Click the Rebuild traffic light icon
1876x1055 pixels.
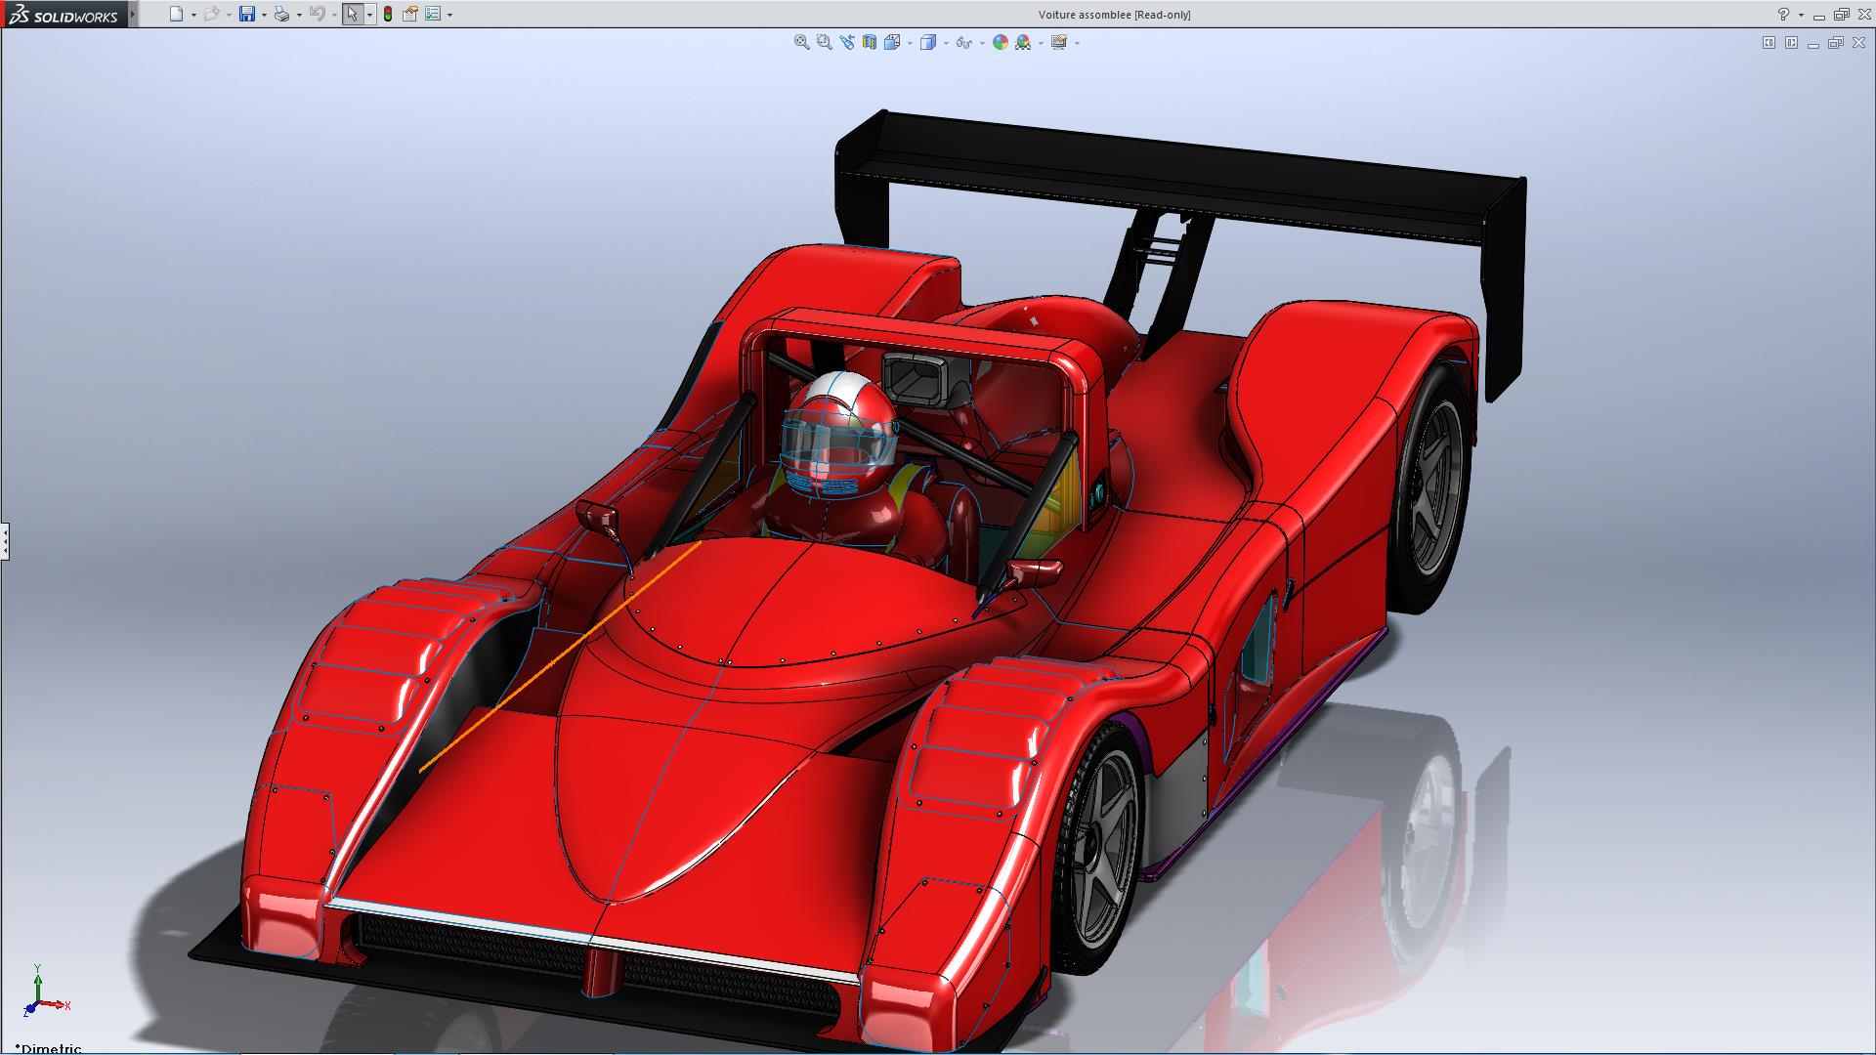pyautogui.click(x=388, y=14)
